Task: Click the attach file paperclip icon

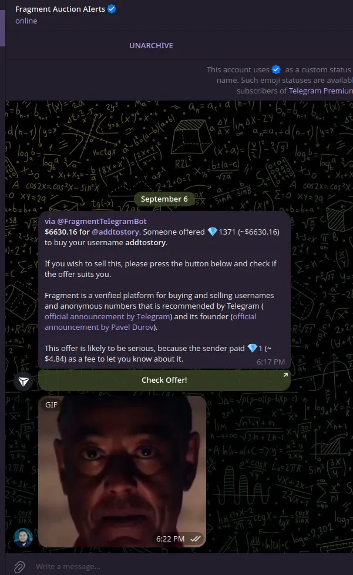Action: coord(19,567)
